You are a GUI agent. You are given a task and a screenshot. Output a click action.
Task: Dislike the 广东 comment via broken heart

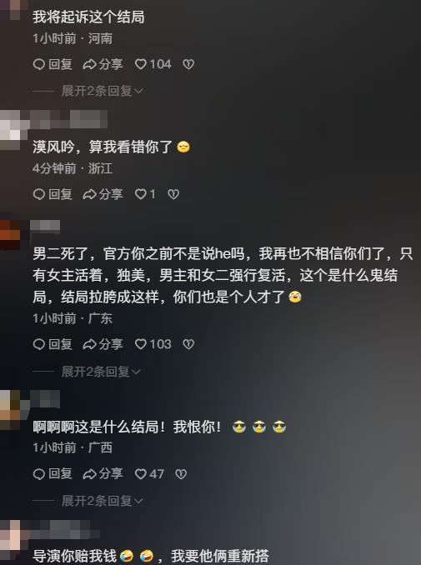(x=188, y=344)
